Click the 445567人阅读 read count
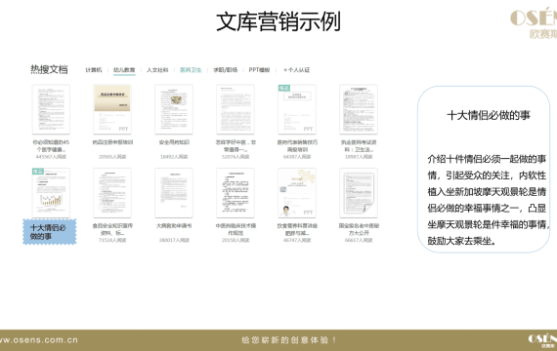The width and height of the screenshot is (557, 351). [51, 156]
